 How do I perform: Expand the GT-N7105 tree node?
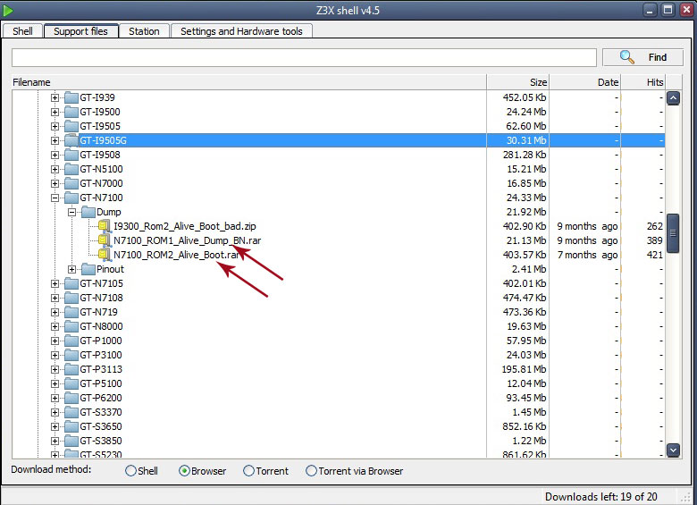coord(55,283)
